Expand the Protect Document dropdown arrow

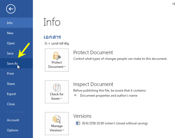point(65,67)
